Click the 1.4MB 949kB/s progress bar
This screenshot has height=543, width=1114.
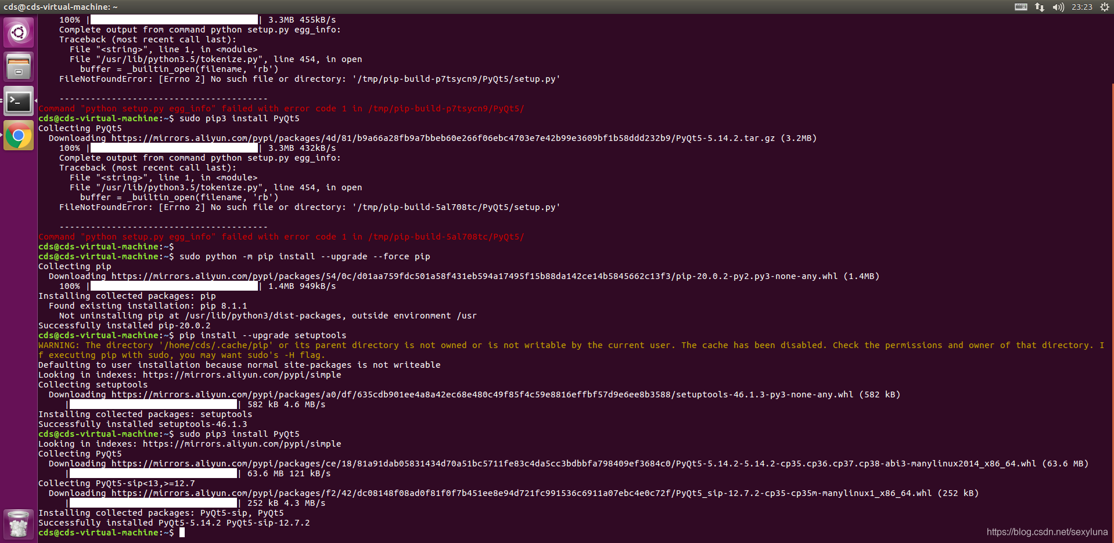pyautogui.click(x=174, y=286)
